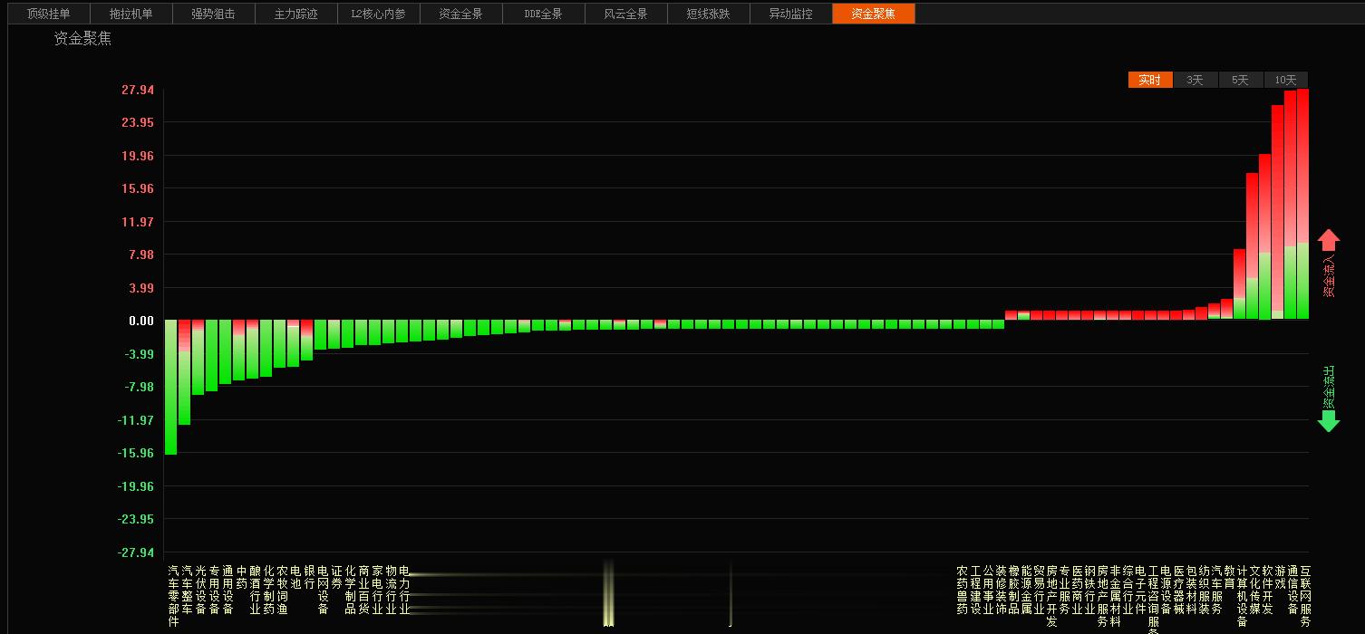Open the L2核心内参 tab

click(379, 14)
